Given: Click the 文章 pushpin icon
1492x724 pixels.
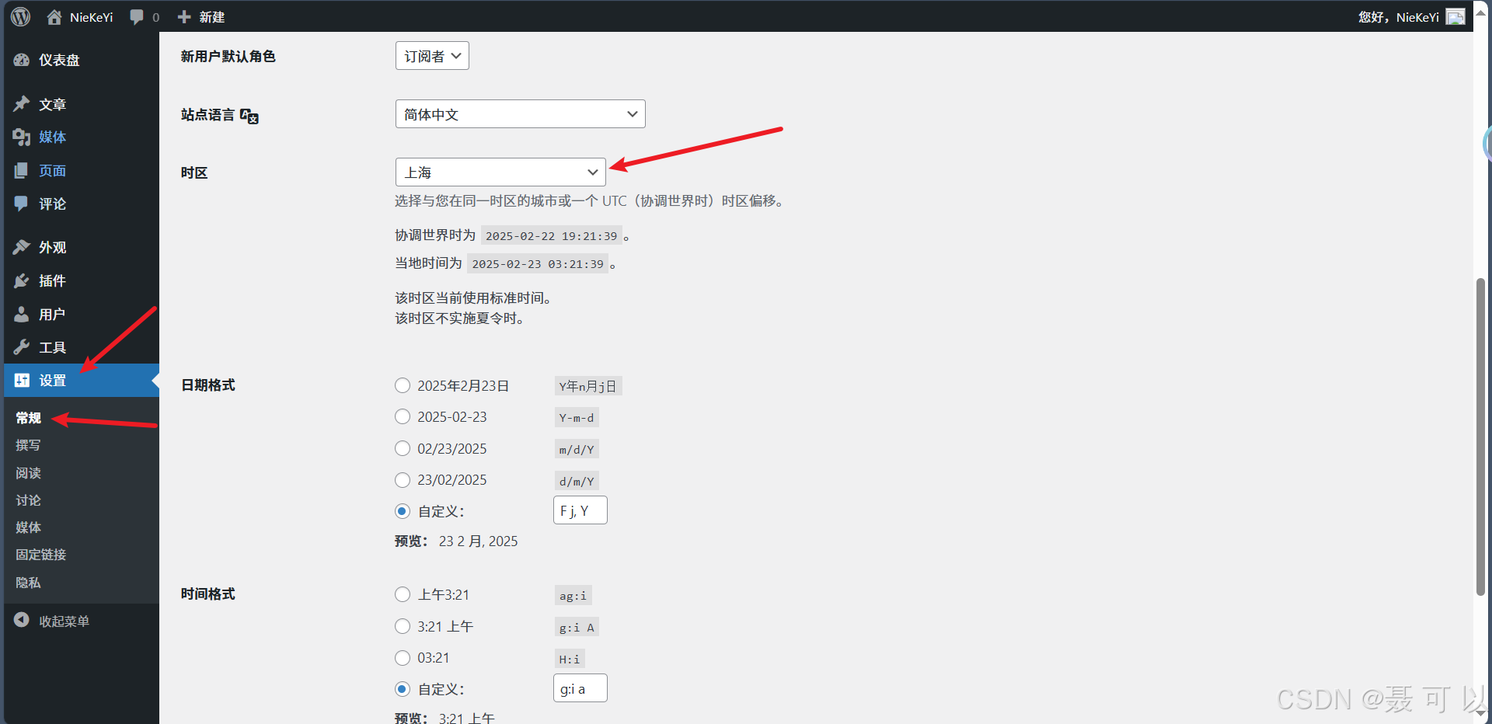Looking at the screenshot, I should pos(22,104).
